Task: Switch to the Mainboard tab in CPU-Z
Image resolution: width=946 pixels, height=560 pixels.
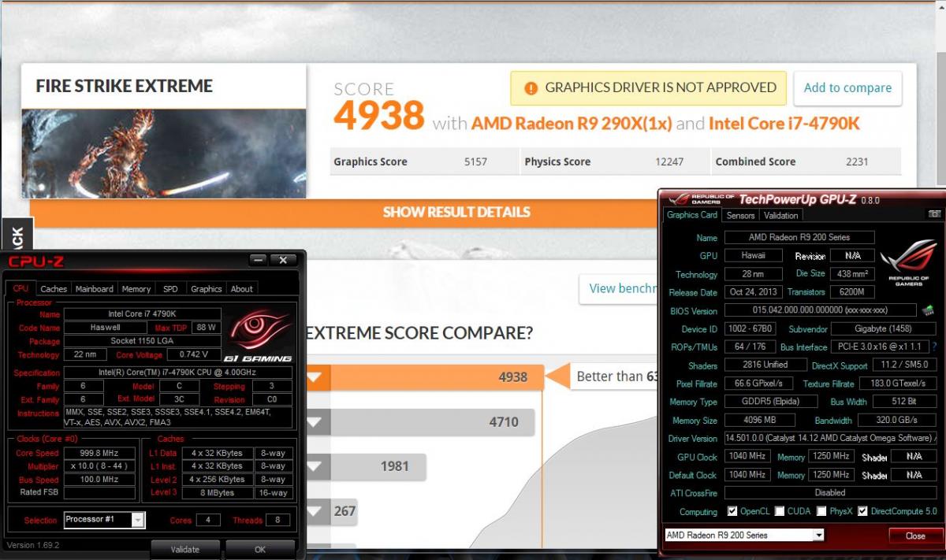Action: (95, 289)
